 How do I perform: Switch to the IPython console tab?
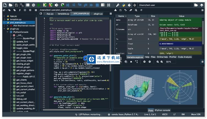(x=162, y=110)
